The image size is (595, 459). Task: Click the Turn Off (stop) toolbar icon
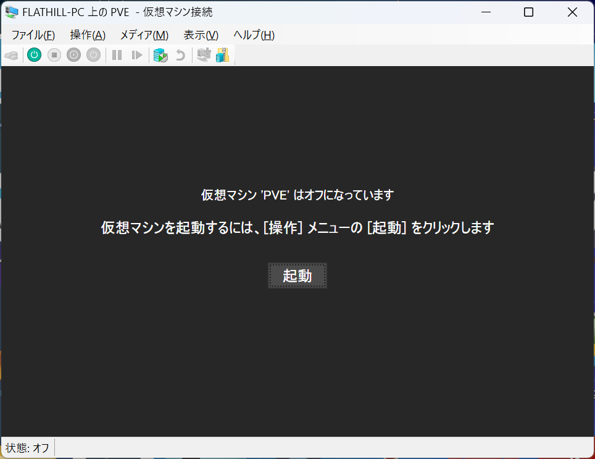(54, 55)
